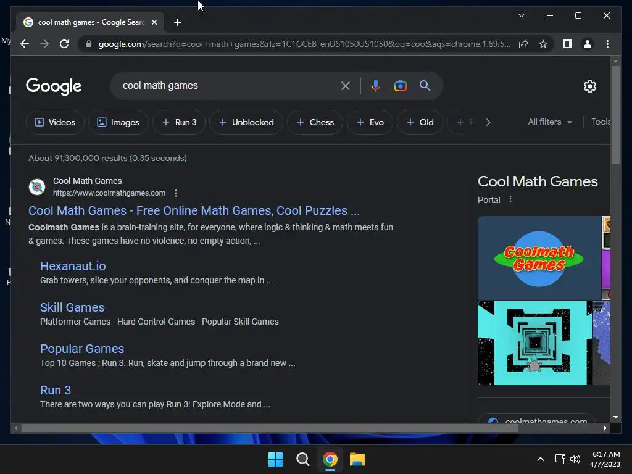The width and height of the screenshot is (632, 474).
Task: Open Cool Math Games main result link
Action: click(194, 210)
